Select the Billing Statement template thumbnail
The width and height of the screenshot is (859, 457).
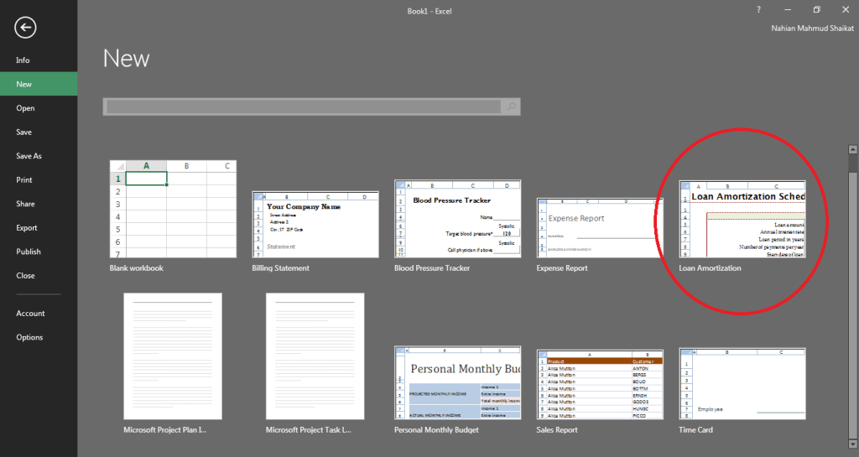point(315,225)
